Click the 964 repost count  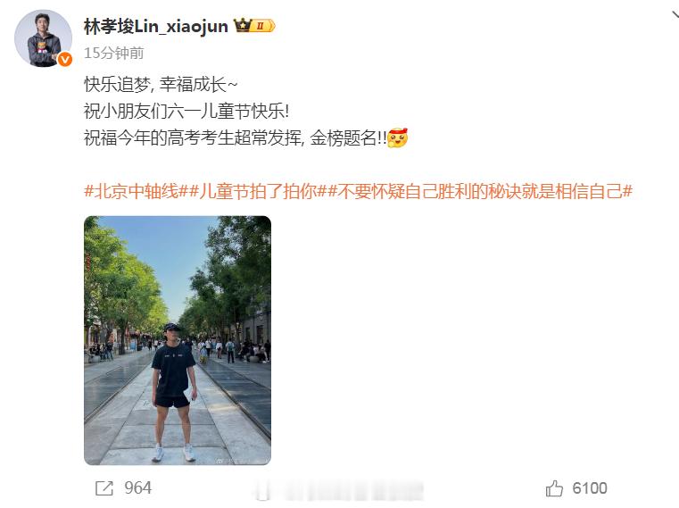(x=138, y=488)
